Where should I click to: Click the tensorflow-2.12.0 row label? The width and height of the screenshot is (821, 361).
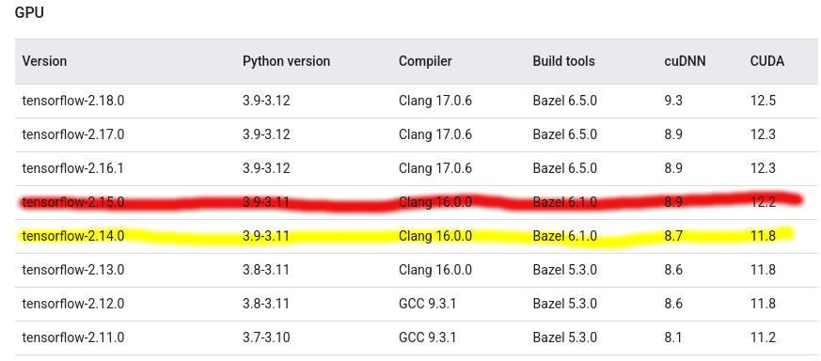point(73,304)
